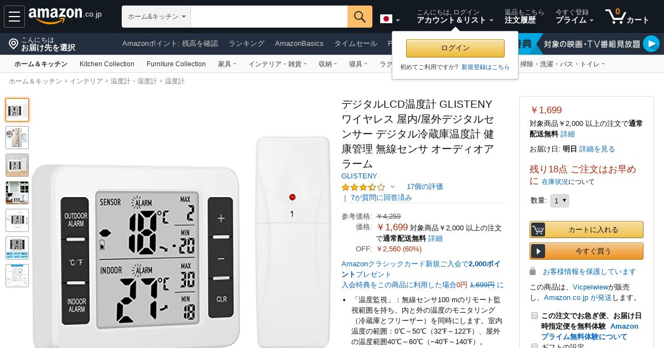Click inside the search text field
The image size is (664, 348).
(269, 17)
